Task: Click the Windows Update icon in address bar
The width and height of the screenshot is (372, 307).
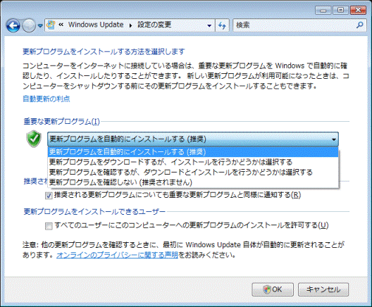Action: click(x=51, y=25)
